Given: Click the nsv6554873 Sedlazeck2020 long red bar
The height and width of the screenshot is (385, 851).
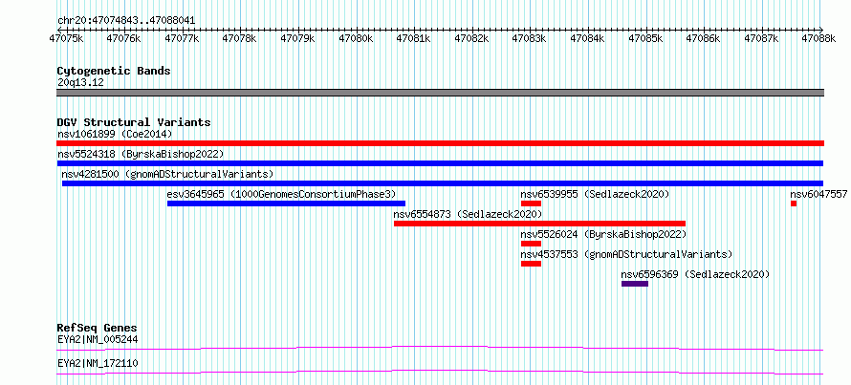Looking at the screenshot, I should click(x=539, y=224).
